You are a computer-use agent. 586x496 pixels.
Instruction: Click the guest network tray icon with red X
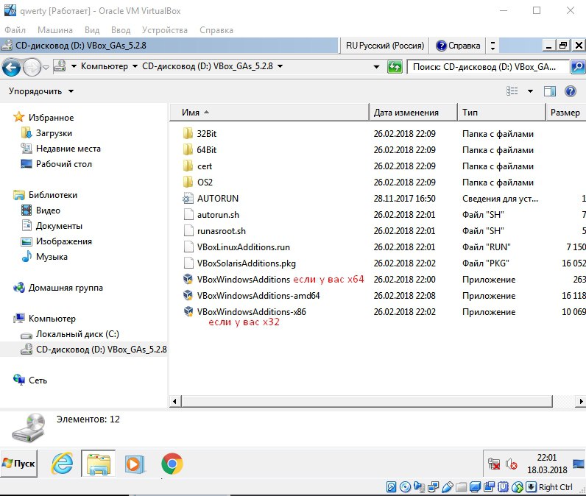pyautogui.click(x=494, y=464)
